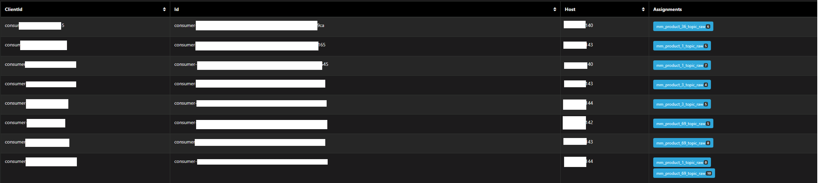Select the Host value ending in 140
The image size is (820, 183).
(x=578, y=25)
